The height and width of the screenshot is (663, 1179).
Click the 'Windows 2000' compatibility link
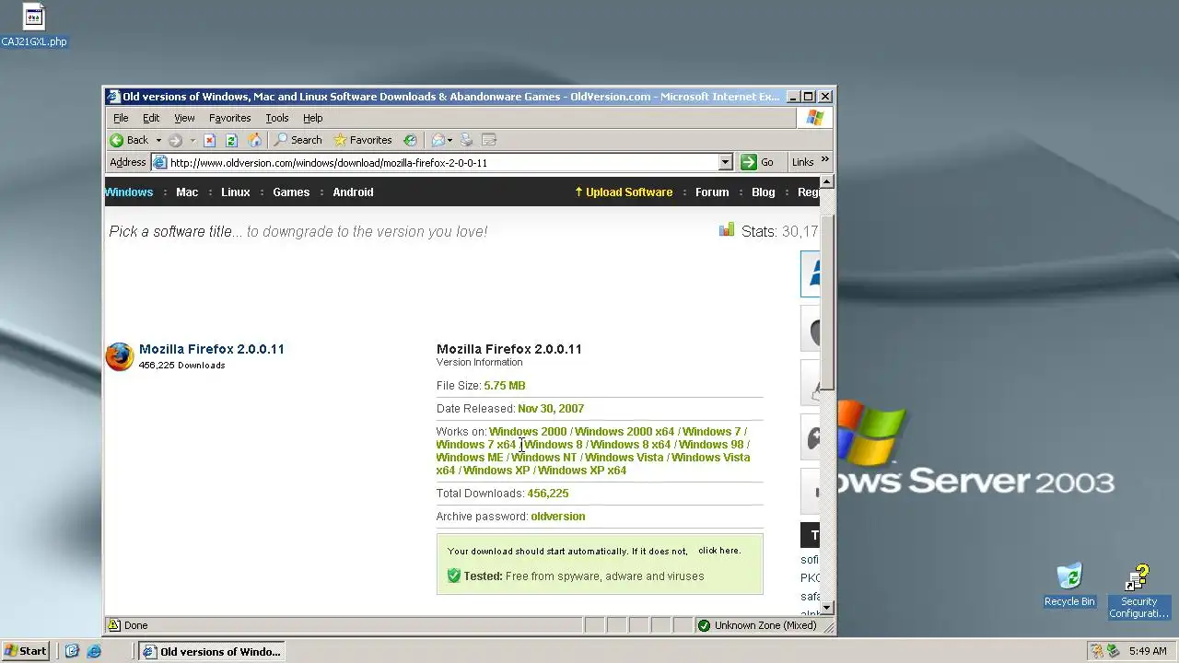click(x=528, y=432)
